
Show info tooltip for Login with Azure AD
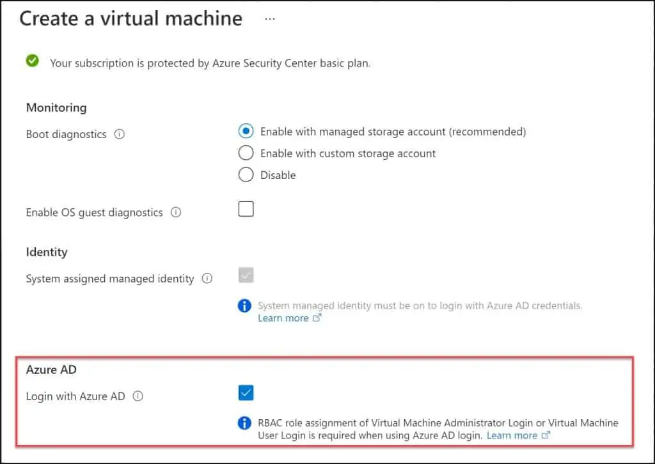click(x=138, y=396)
